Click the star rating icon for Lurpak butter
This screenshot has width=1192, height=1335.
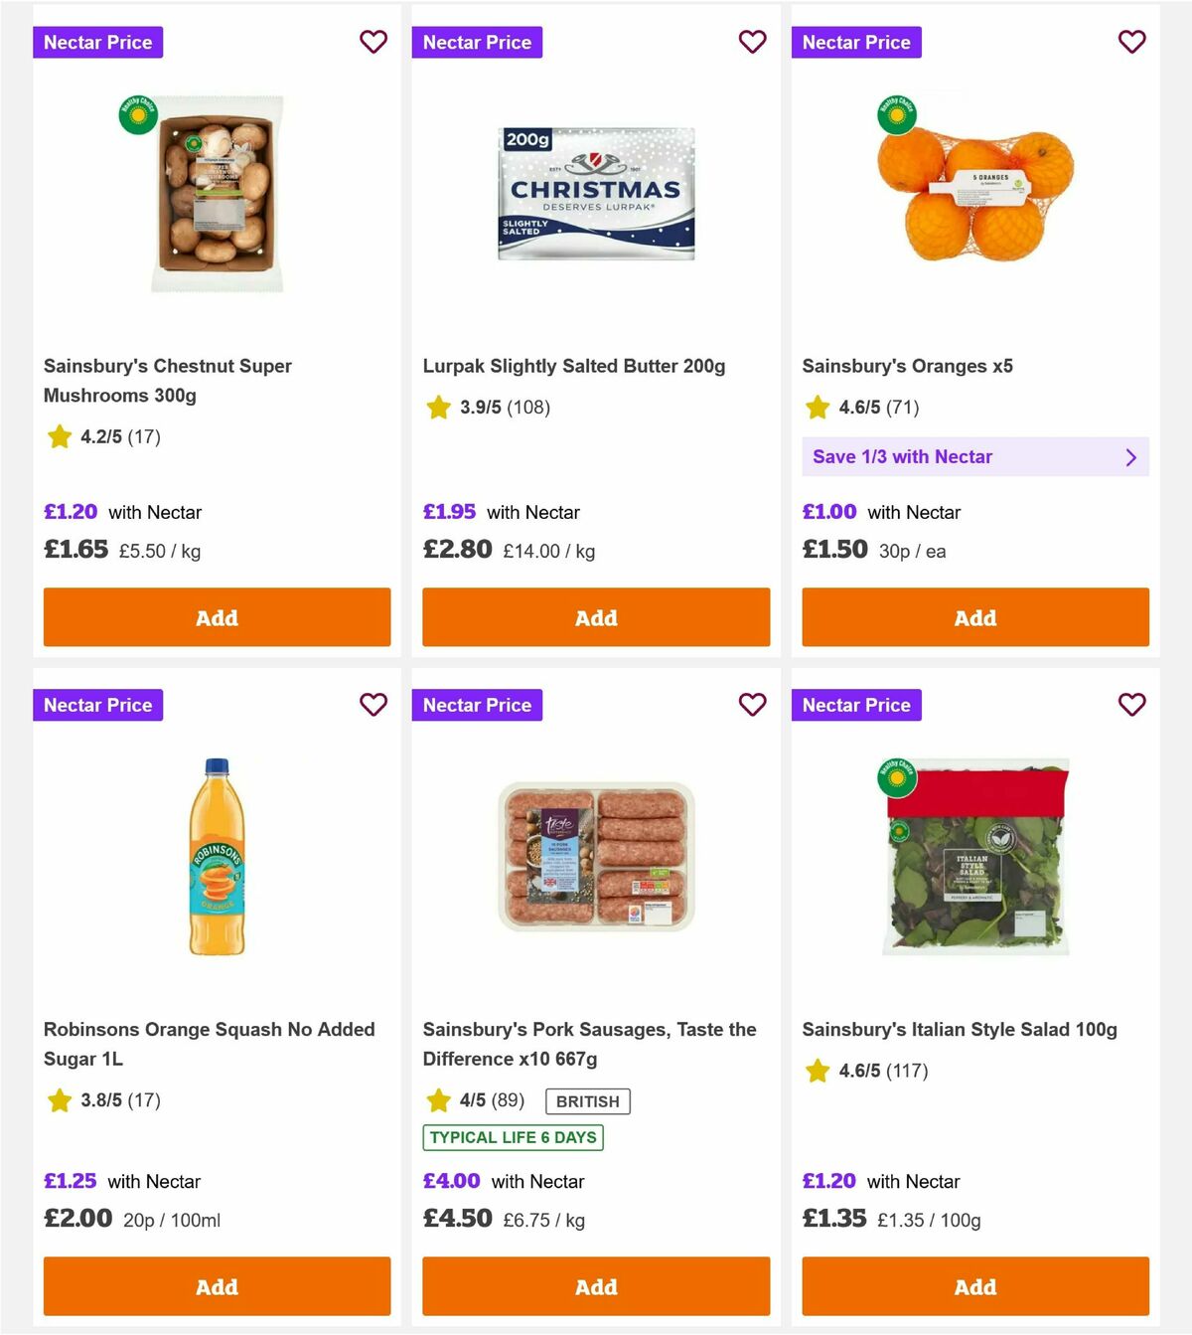pyautogui.click(x=438, y=408)
